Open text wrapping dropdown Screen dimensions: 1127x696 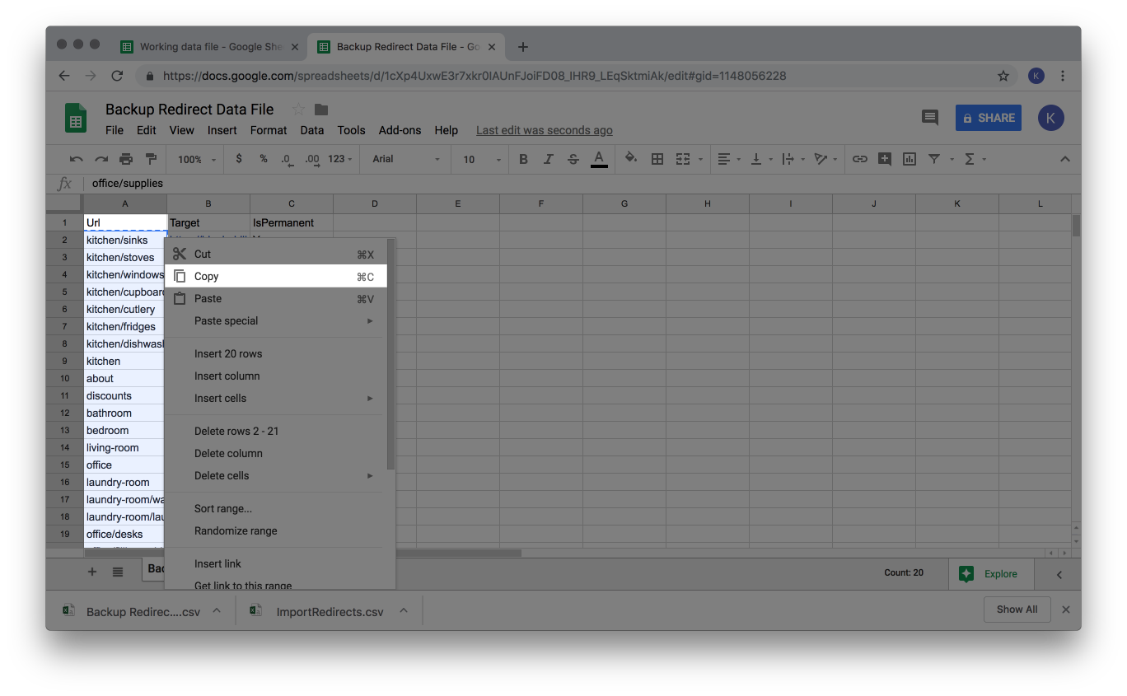click(792, 159)
